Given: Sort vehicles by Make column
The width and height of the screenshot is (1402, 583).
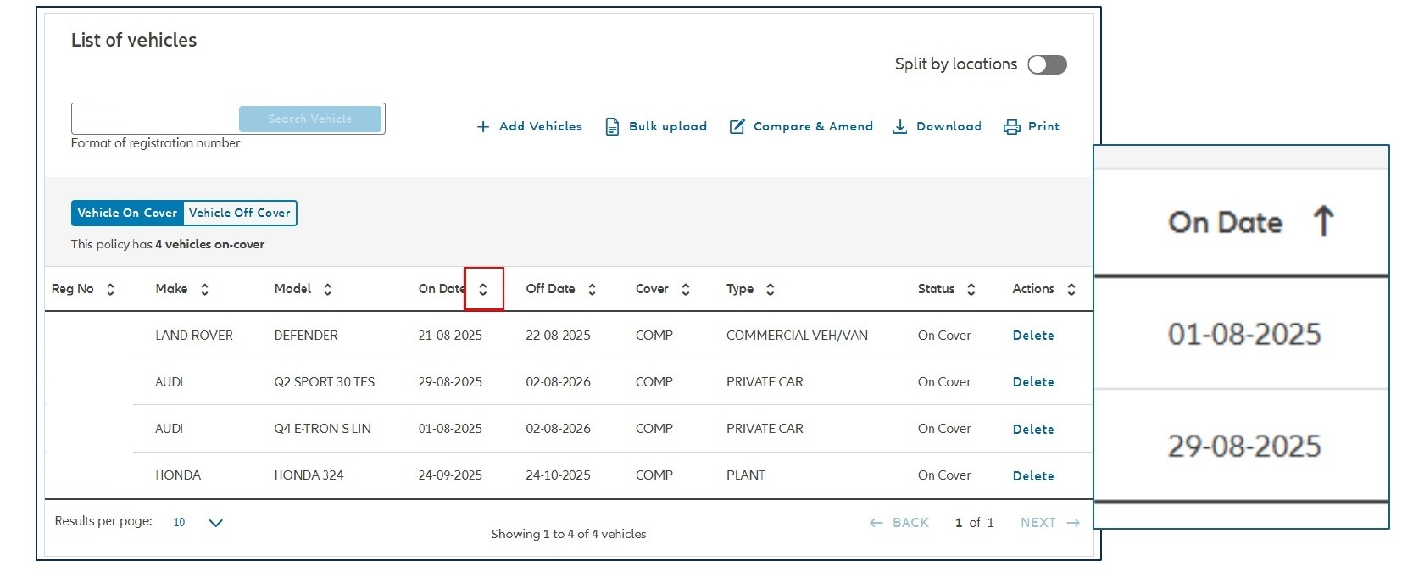Looking at the screenshot, I should pyautogui.click(x=204, y=290).
